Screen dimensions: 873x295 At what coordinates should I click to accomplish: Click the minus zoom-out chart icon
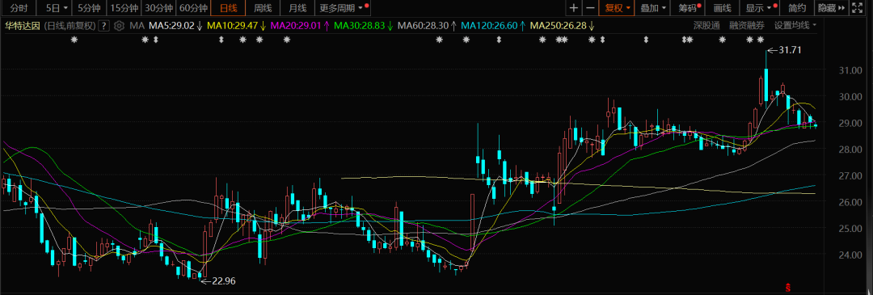point(590,8)
